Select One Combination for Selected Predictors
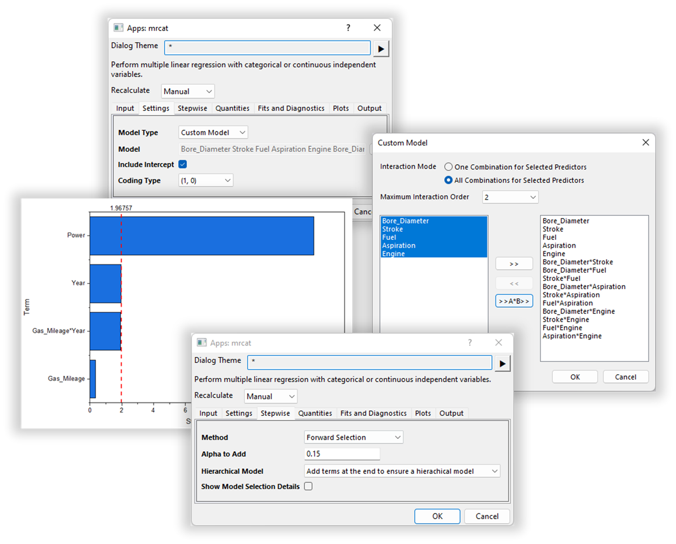The image size is (676, 544). click(x=449, y=167)
